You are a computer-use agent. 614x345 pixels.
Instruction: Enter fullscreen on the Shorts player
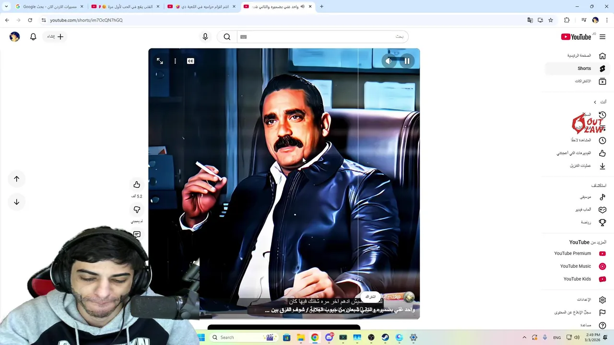point(160,61)
